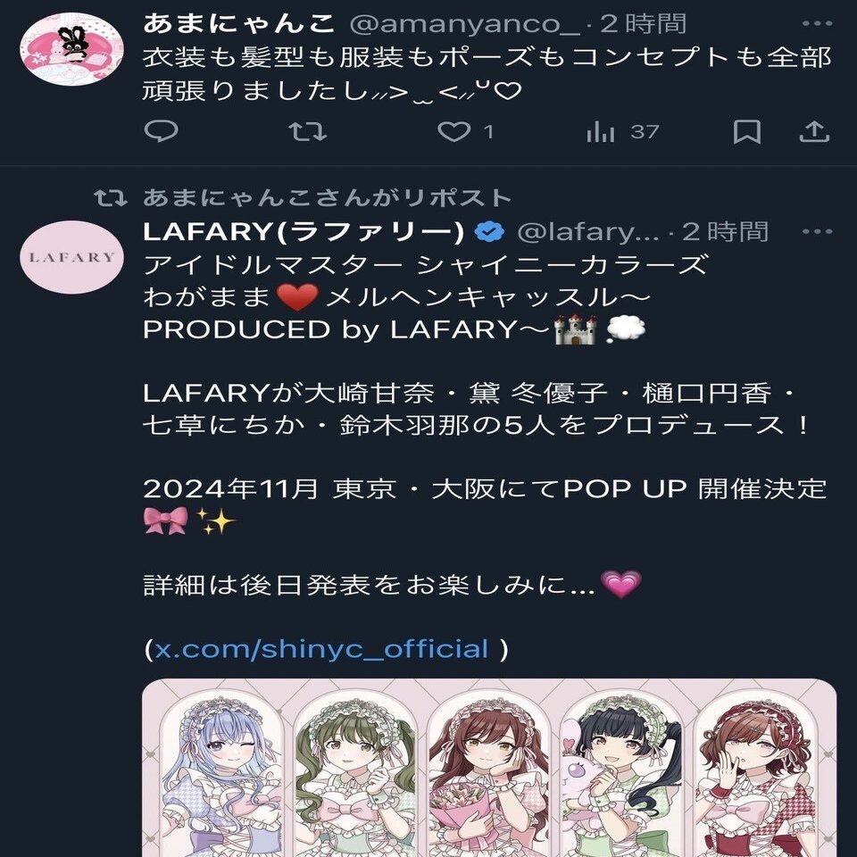View analytics showing 37 views
The height and width of the screenshot is (857, 857).
pyautogui.click(x=622, y=132)
